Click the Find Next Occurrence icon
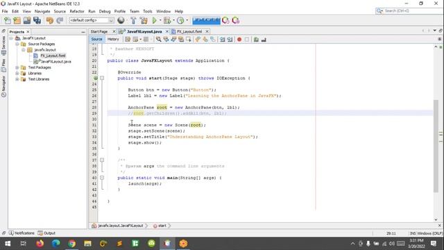This screenshot has width=444, height=250. pos(173,40)
